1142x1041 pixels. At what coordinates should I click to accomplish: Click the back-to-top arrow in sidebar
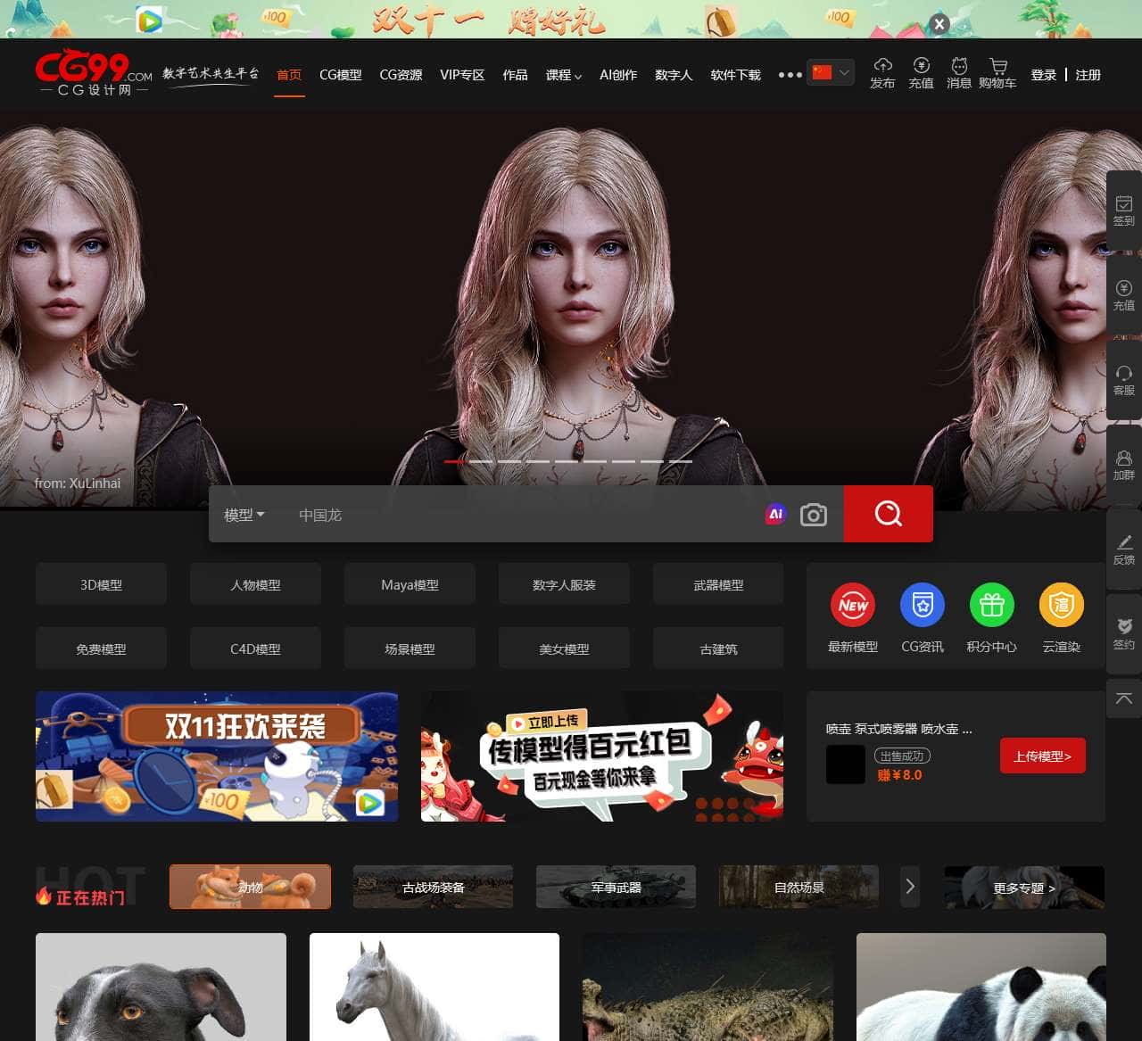point(1124,698)
